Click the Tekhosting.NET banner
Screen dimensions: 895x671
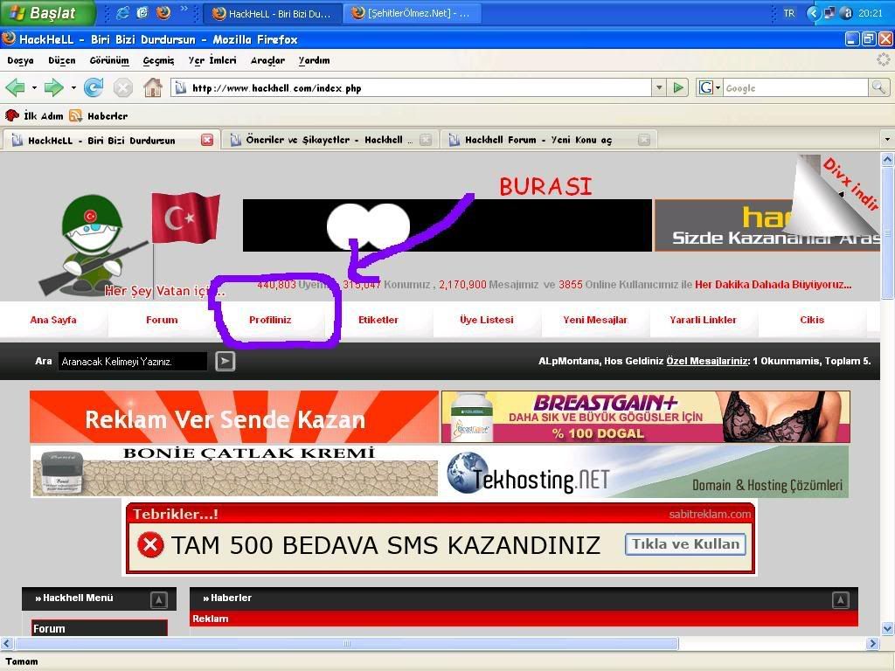[644, 471]
